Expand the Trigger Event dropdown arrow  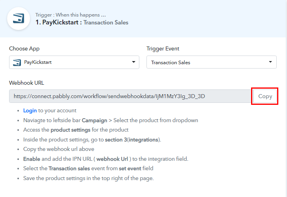pos(270,62)
